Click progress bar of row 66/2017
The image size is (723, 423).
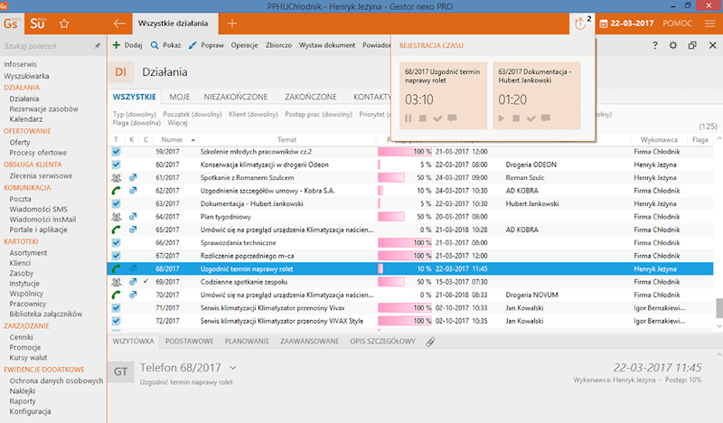[405, 242]
